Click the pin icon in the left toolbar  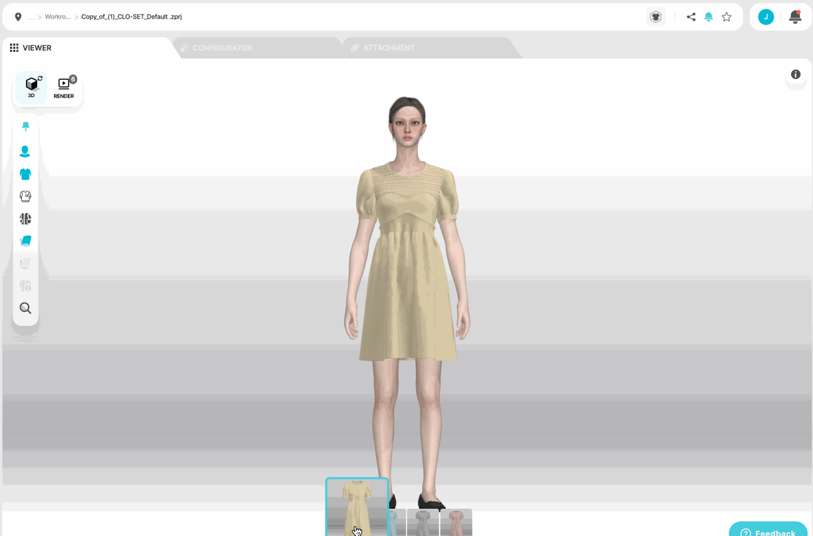[25, 126]
